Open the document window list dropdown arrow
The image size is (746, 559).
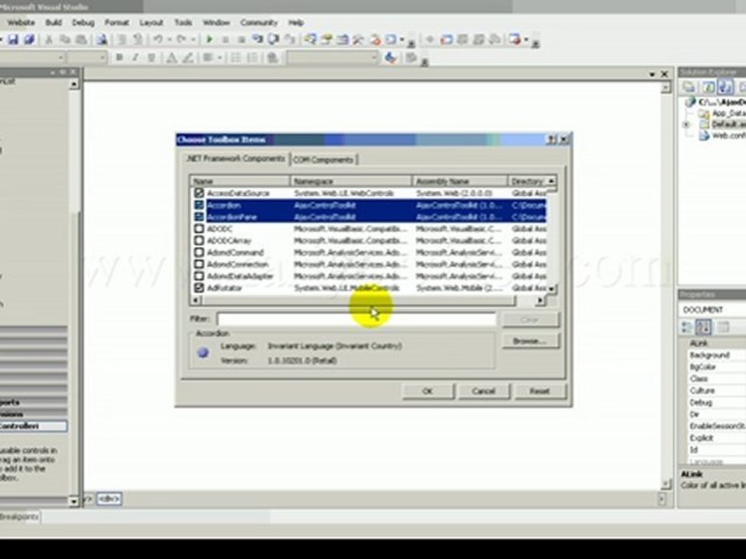click(x=652, y=75)
